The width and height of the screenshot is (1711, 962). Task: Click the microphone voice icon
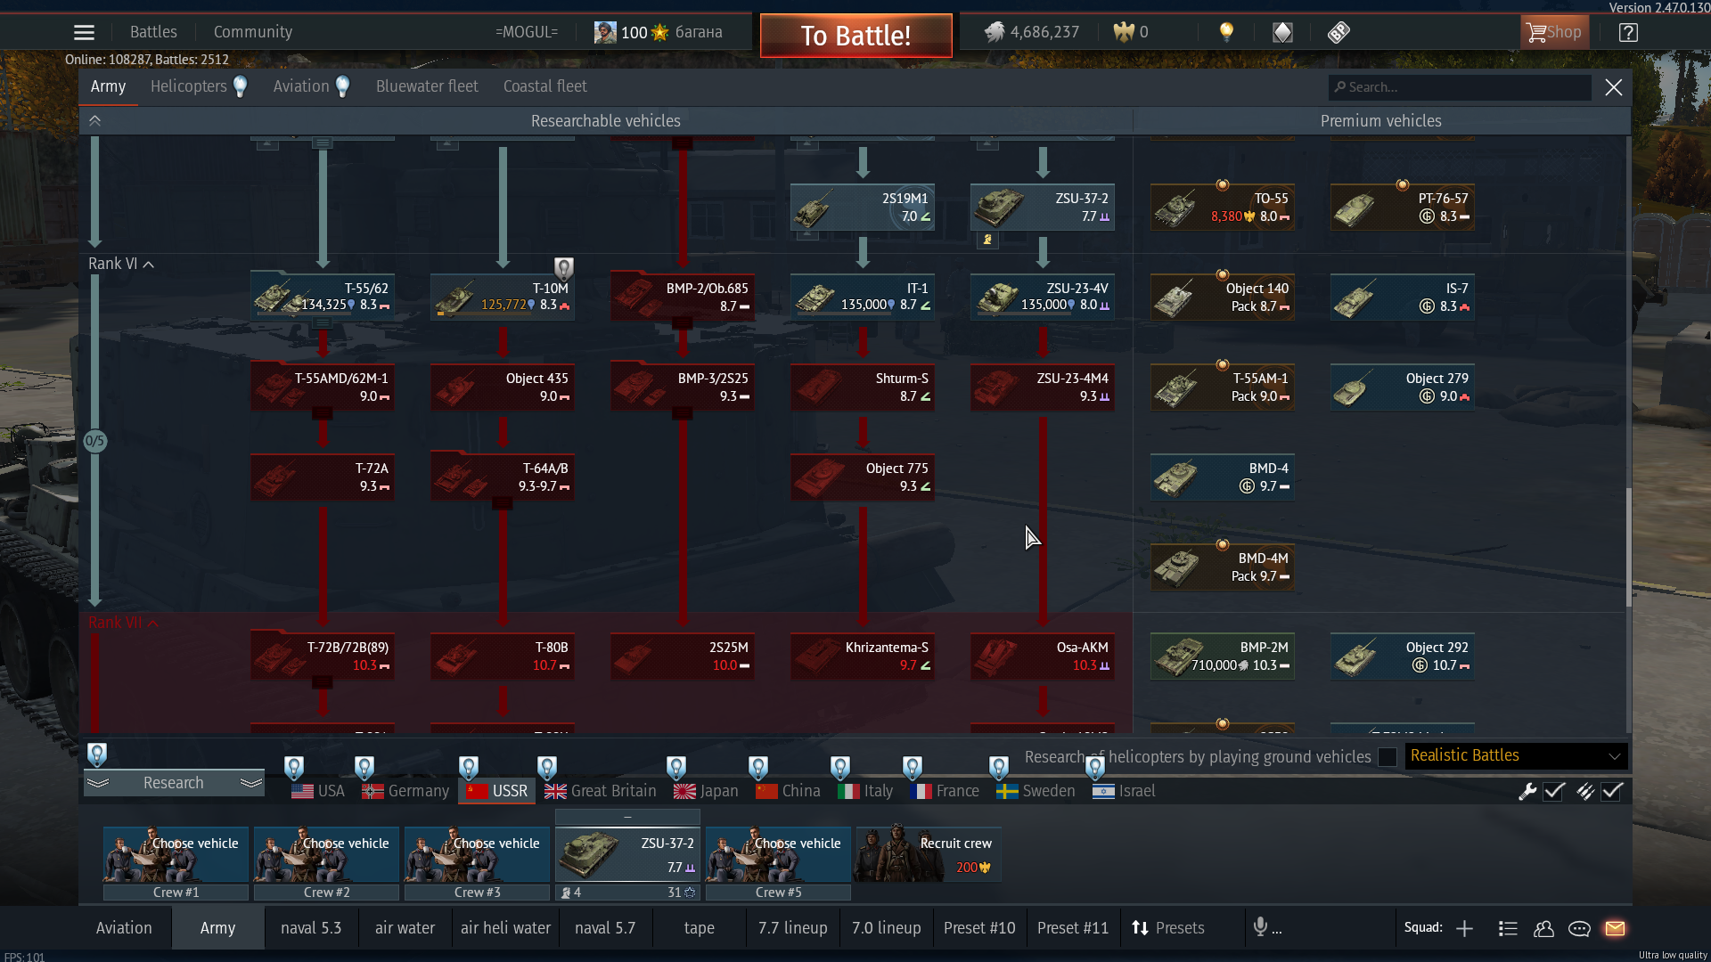click(1260, 927)
